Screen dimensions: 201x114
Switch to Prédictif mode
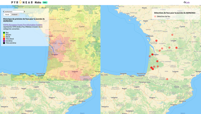click(x=15, y=14)
